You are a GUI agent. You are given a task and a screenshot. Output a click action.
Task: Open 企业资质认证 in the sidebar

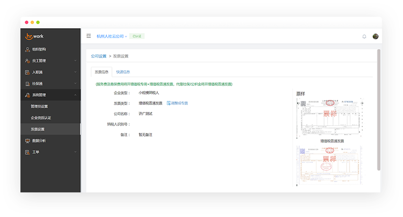pos(41,118)
